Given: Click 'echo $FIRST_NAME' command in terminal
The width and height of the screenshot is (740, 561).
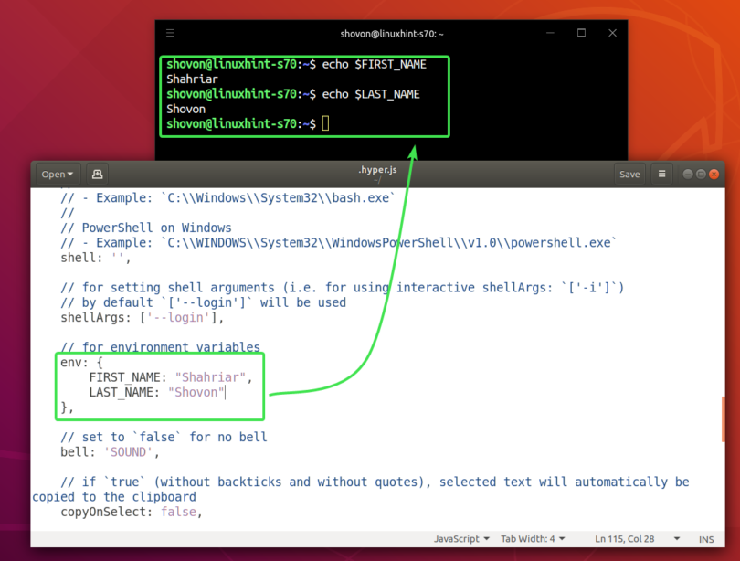Looking at the screenshot, I should coord(375,65).
